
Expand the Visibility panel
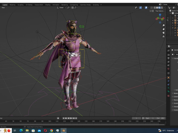coord(175,103)
